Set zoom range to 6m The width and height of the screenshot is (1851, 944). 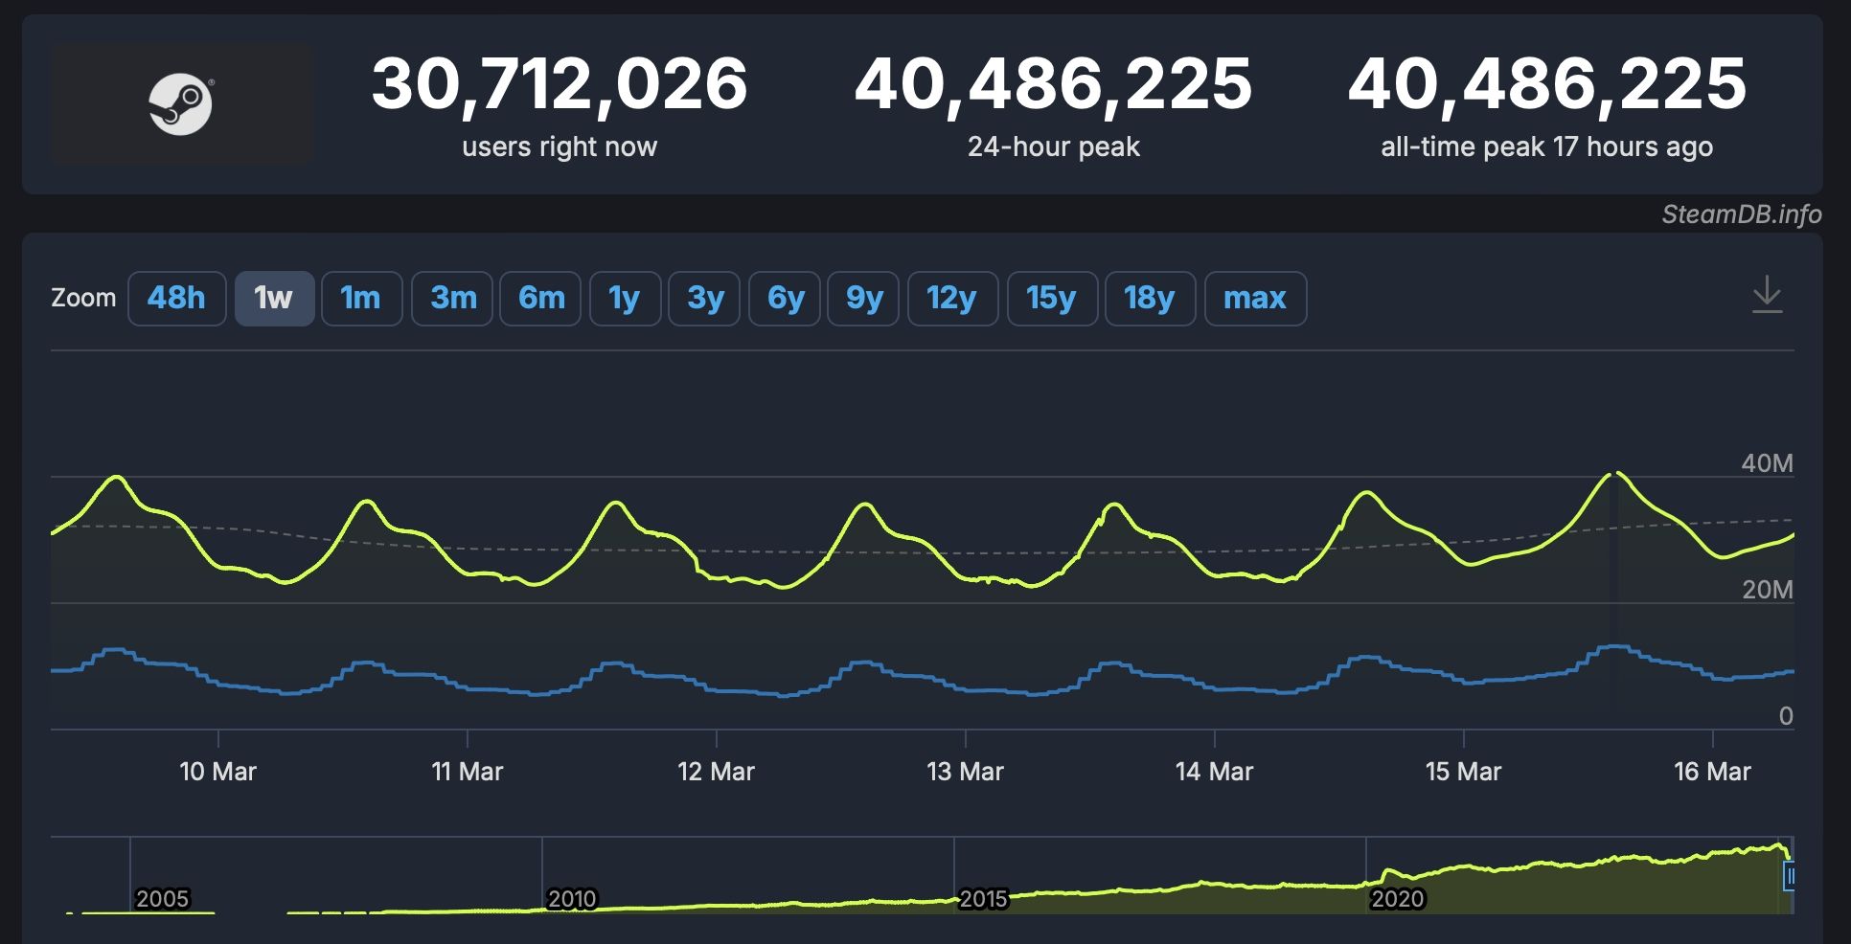[540, 299]
